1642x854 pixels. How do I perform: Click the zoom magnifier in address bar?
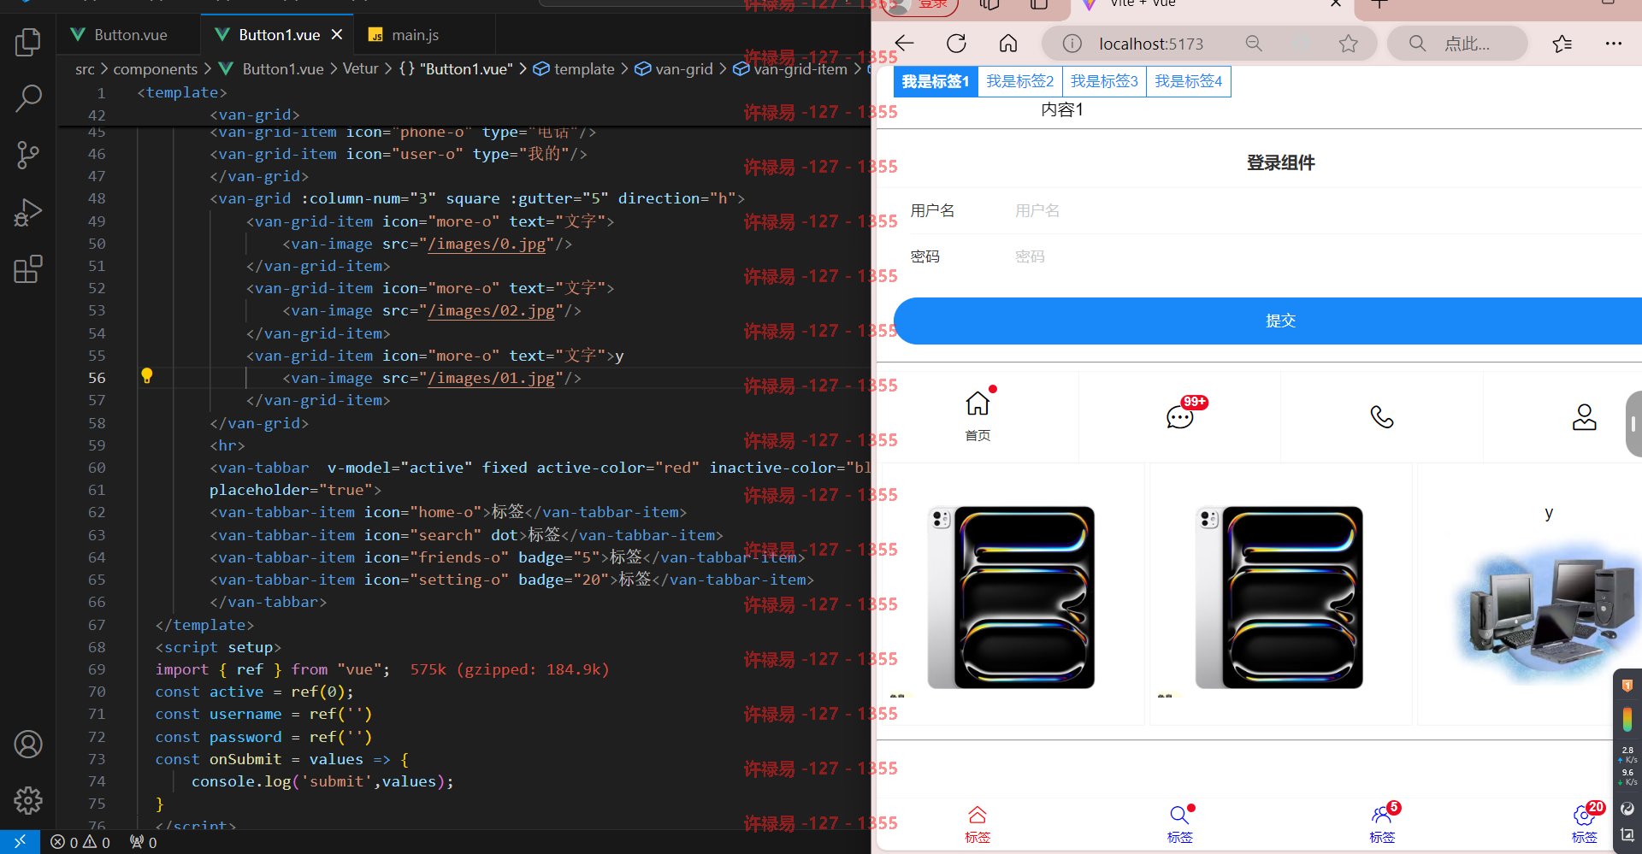[1254, 44]
